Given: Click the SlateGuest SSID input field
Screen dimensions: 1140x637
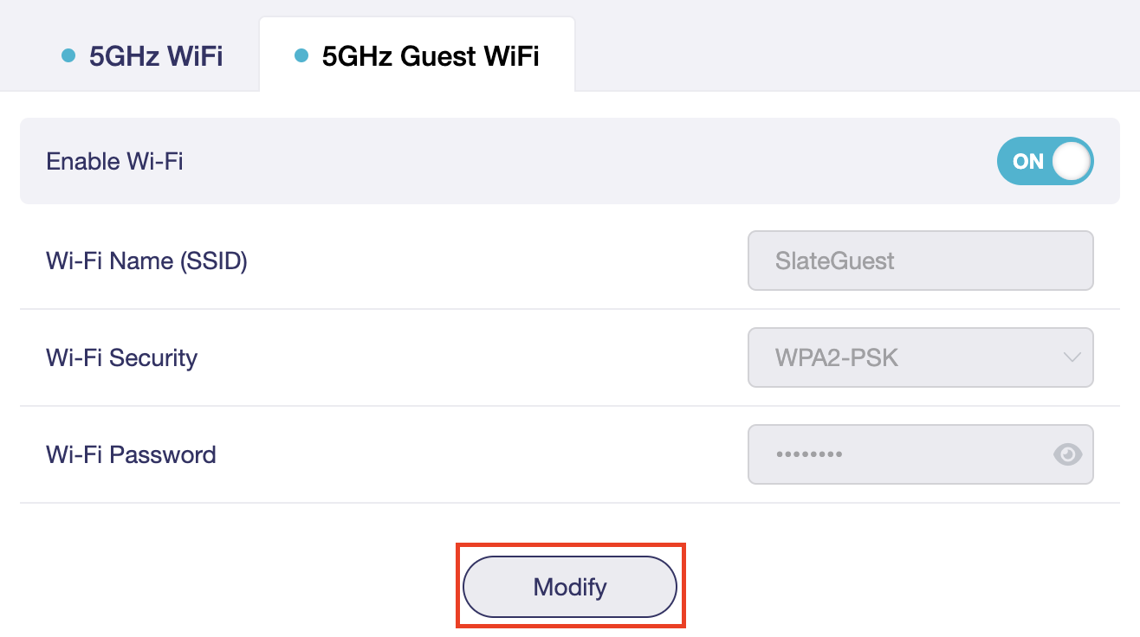Looking at the screenshot, I should pyautogui.click(x=920, y=261).
